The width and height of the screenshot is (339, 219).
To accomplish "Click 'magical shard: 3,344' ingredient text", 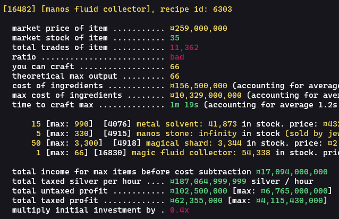I will point(194,143).
